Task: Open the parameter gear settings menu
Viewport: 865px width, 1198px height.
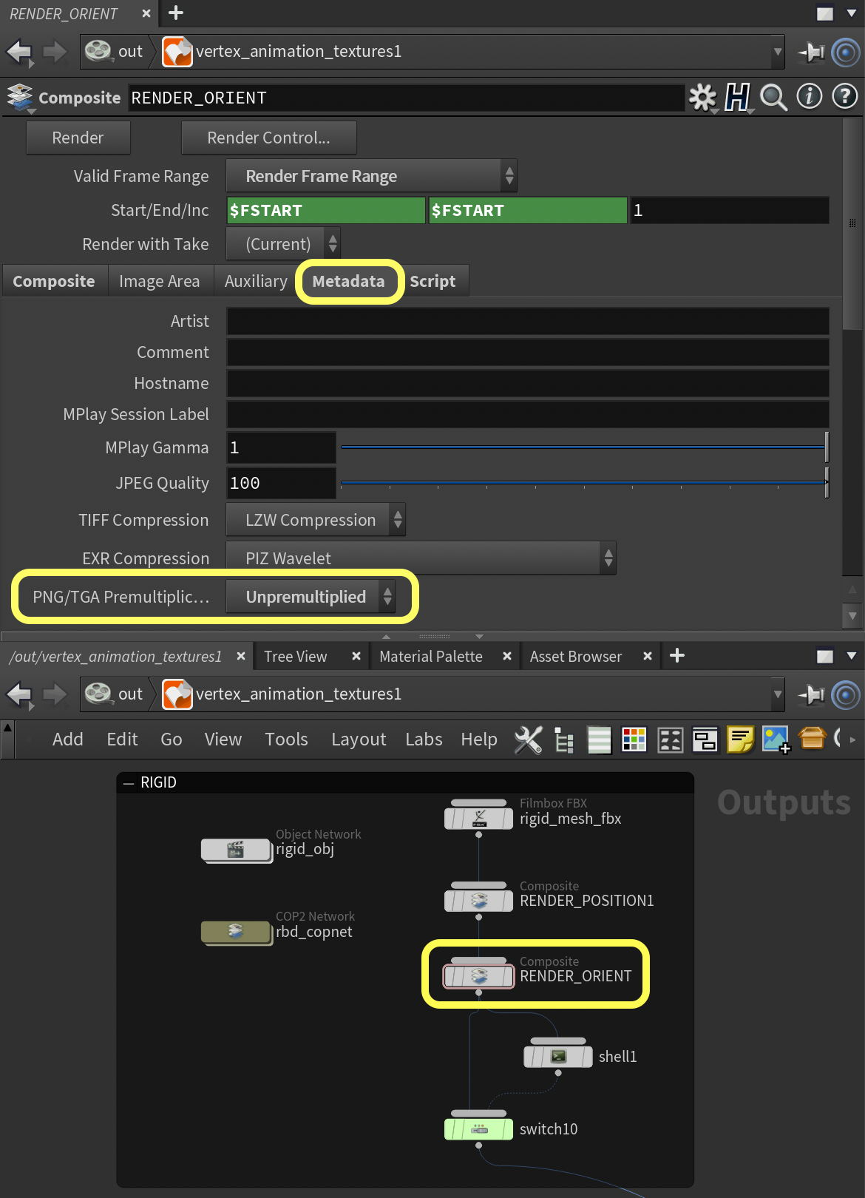Action: [x=702, y=97]
